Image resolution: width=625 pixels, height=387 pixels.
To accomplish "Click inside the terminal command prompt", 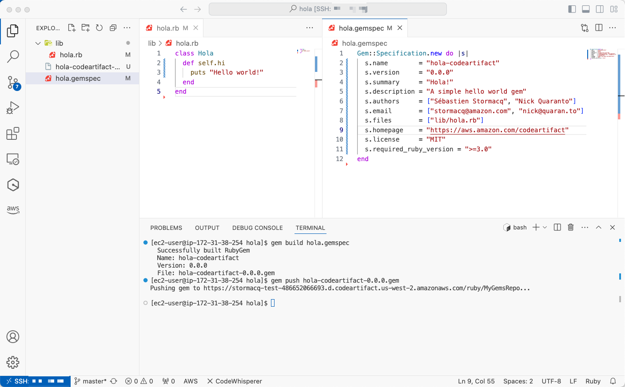I will (x=272, y=303).
